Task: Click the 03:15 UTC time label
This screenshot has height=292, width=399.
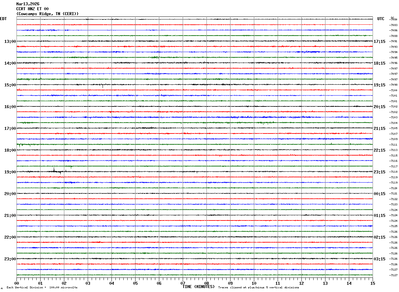Action: tap(380, 259)
